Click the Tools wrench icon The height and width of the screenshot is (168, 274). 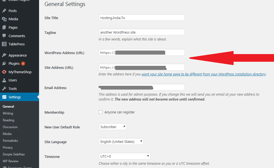4,89
